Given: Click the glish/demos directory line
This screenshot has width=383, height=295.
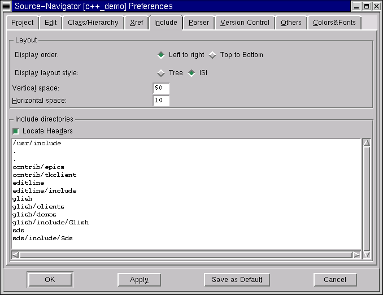Looking at the screenshot, I should [34, 214].
